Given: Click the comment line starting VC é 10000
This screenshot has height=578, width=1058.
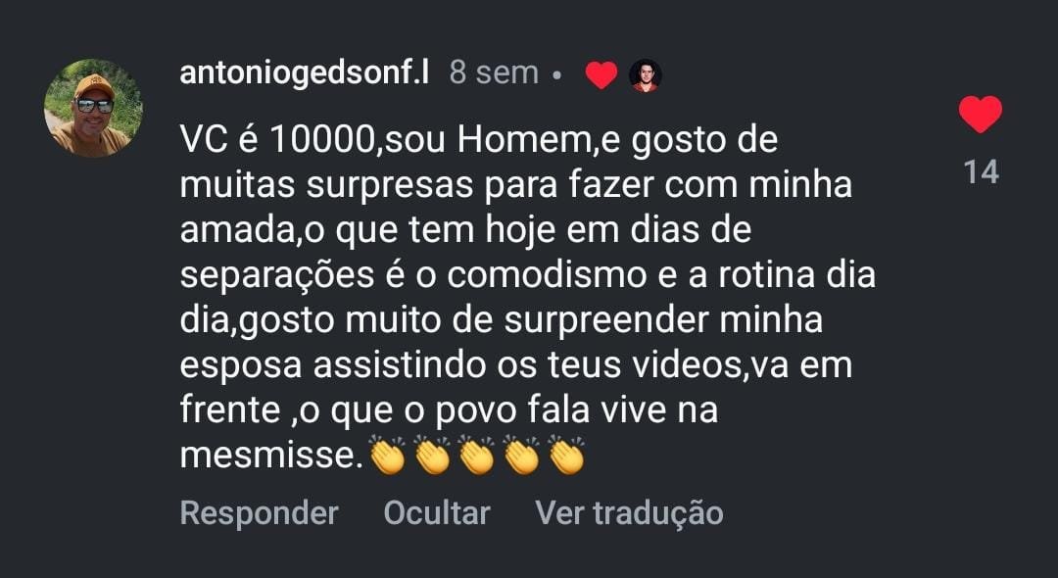Looking at the screenshot, I should point(479,141).
